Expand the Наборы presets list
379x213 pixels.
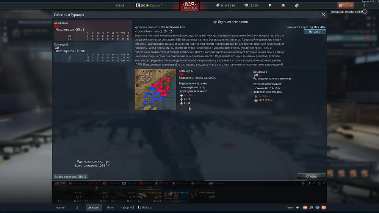145,207
